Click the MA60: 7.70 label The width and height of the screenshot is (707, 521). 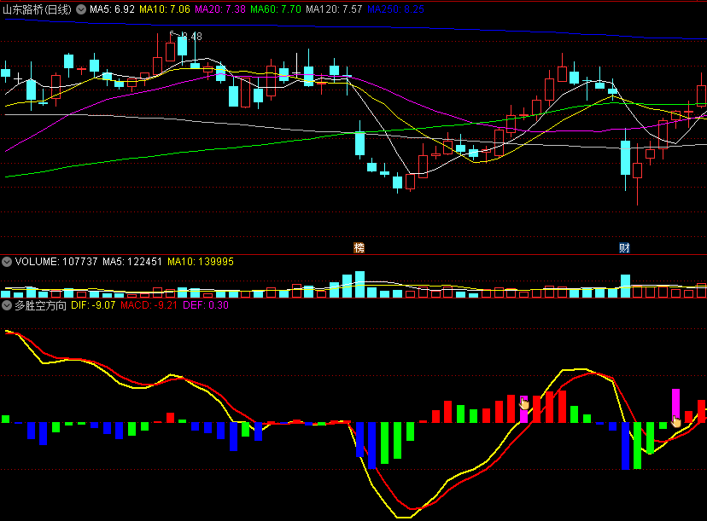pos(276,9)
